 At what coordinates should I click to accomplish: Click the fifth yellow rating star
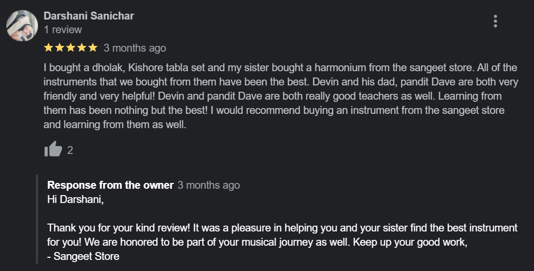click(93, 48)
